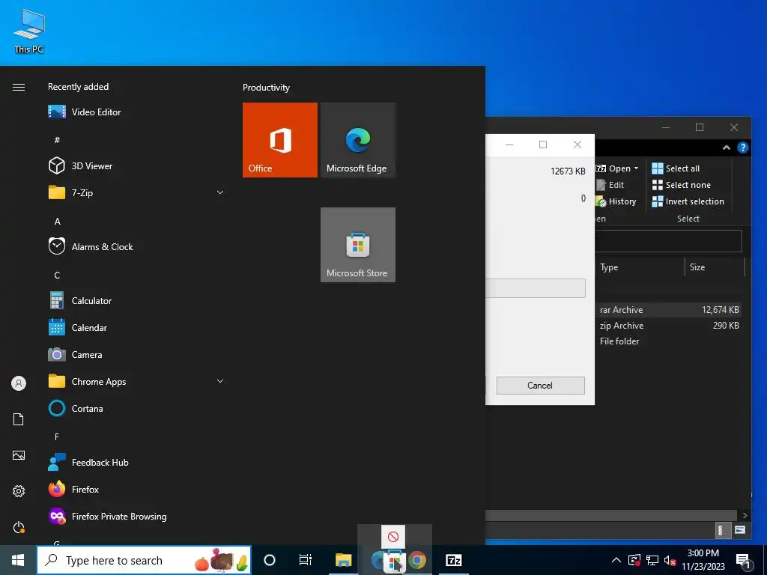Switch to 7-Zip on taskbar
767x575 pixels.
pyautogui.click(x=454, y=560)
